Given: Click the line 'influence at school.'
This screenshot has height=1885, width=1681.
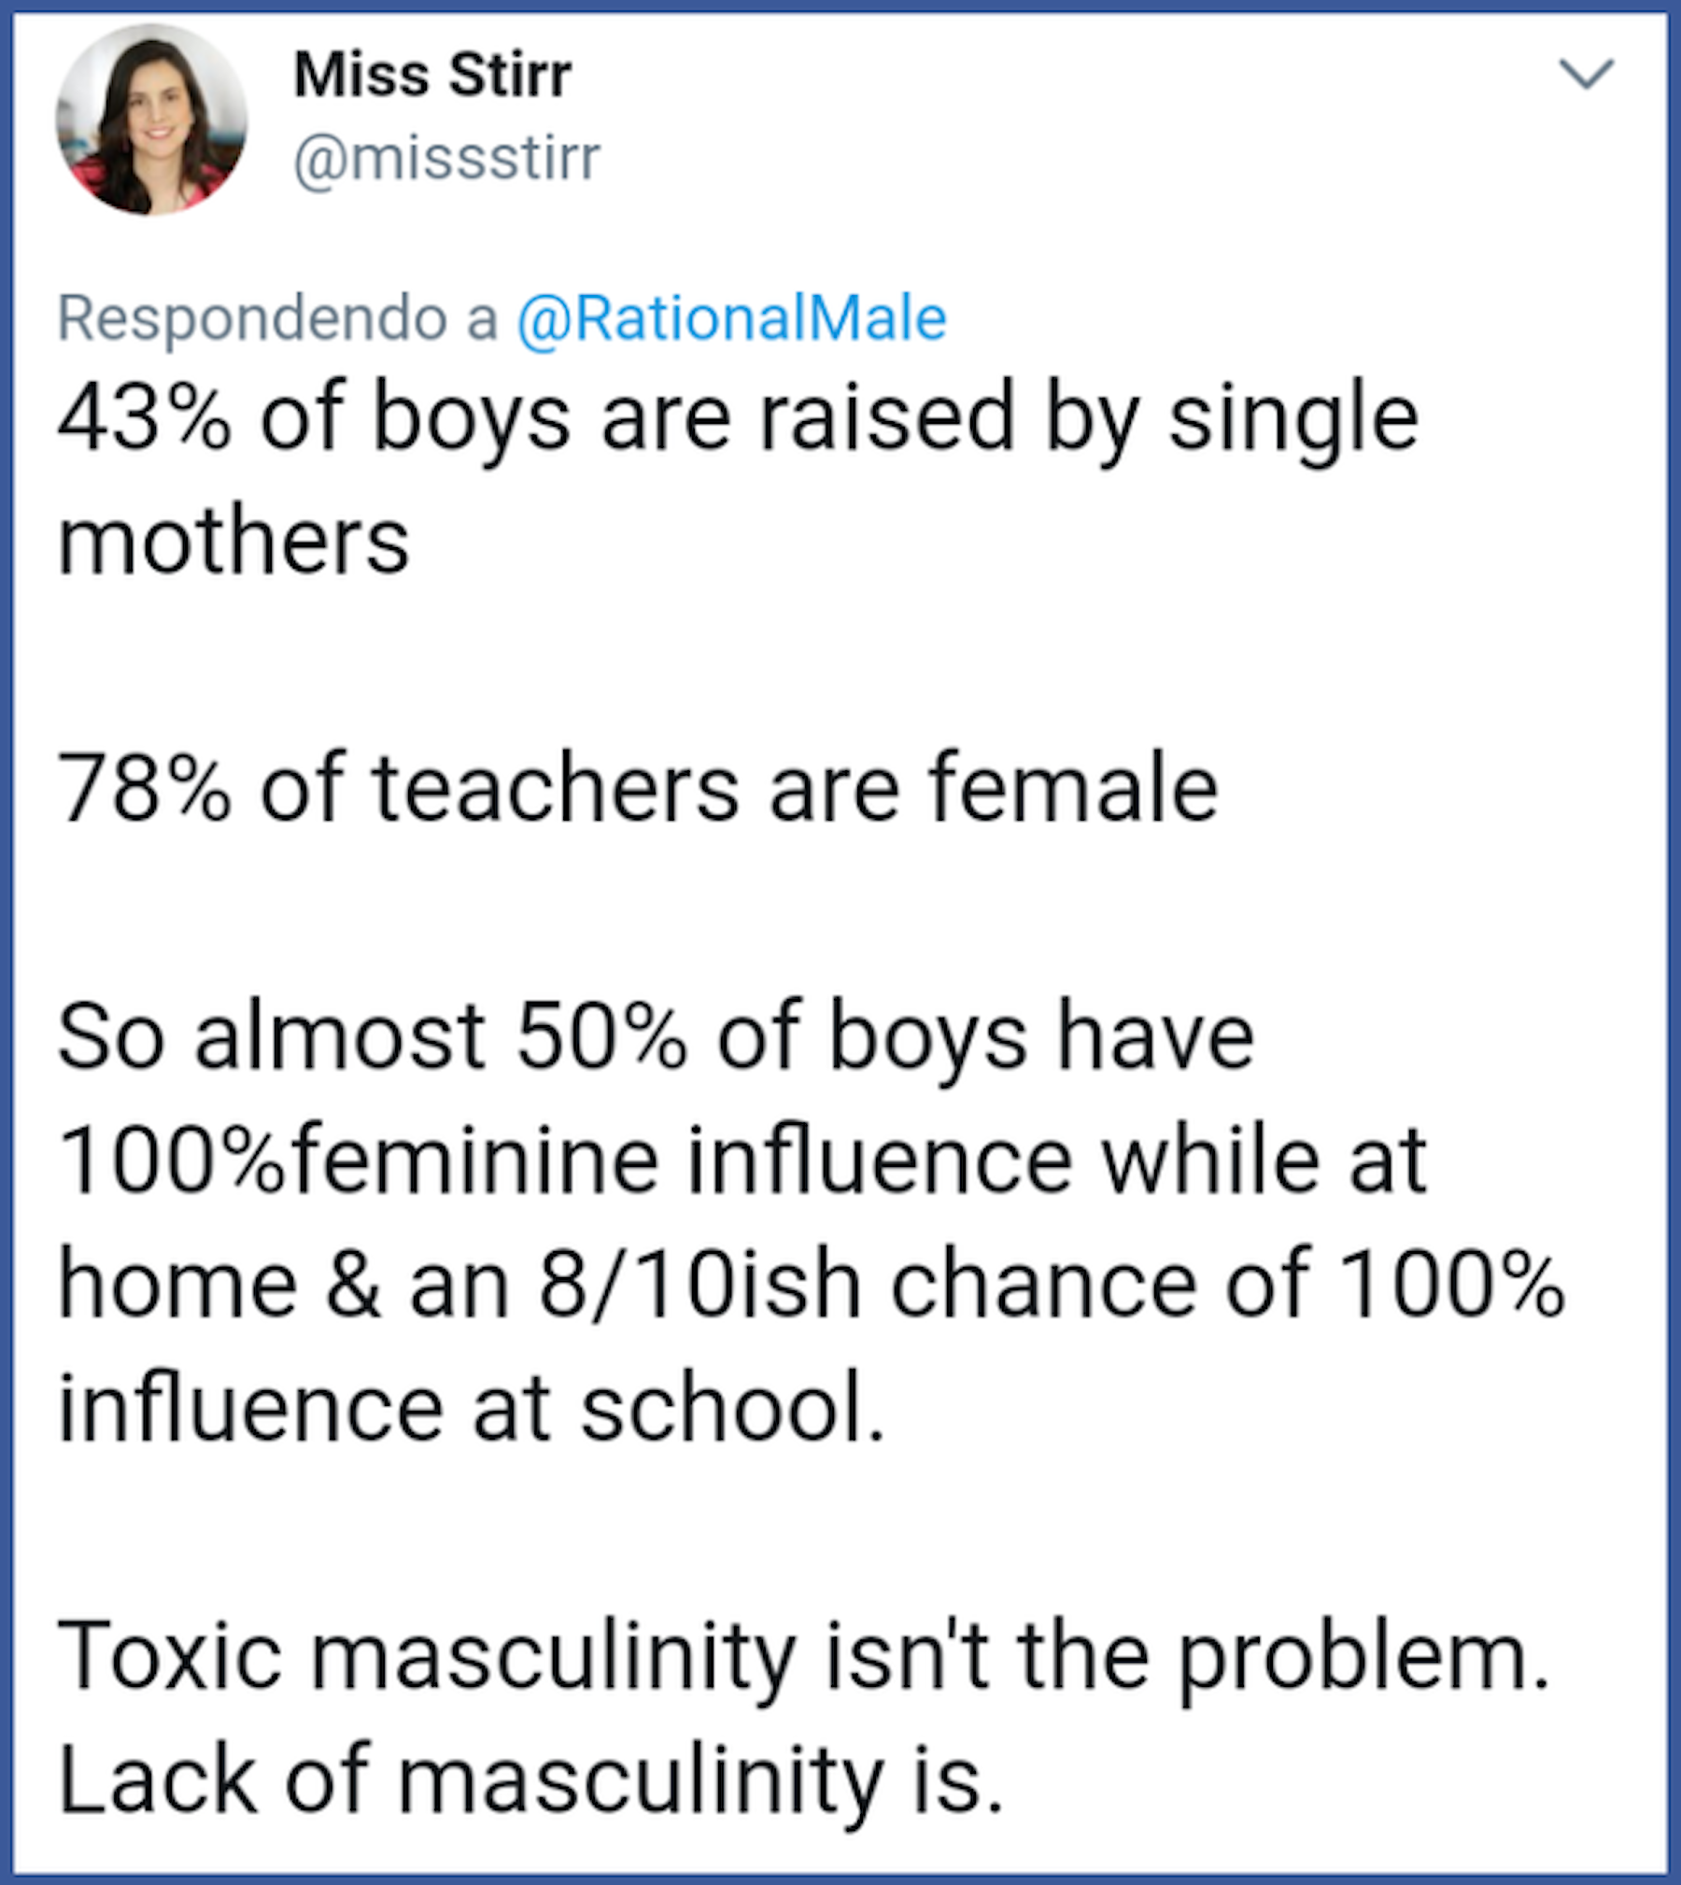Looking at the screenshot, I should coord(472,1408).
